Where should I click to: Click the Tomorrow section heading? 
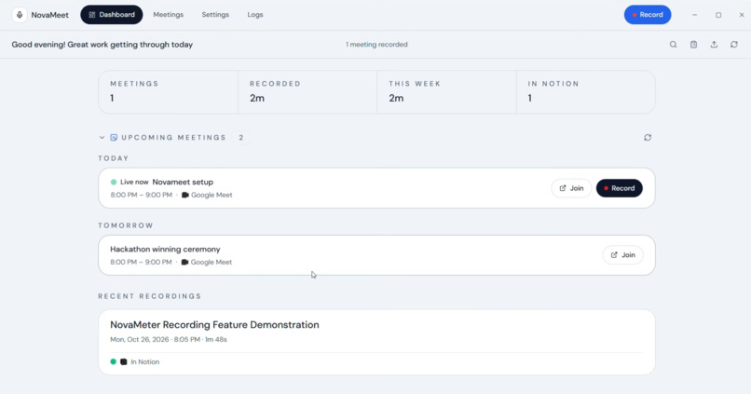(x=126, y=225)
